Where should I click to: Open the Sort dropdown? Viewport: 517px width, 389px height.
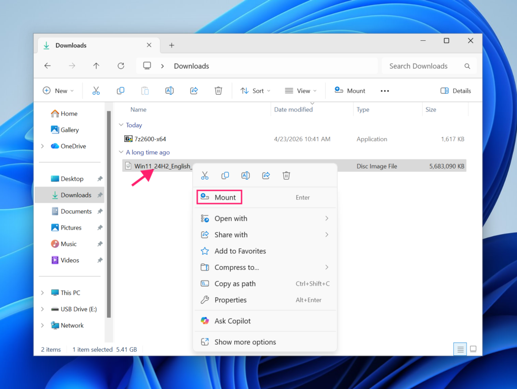click(x=255, y=91)
